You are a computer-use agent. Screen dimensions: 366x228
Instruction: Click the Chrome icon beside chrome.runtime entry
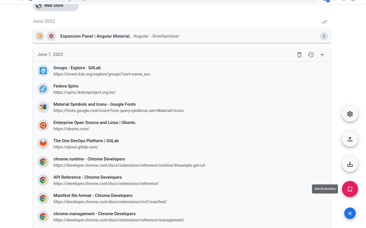pyautogui.click(x=43, y=162)
